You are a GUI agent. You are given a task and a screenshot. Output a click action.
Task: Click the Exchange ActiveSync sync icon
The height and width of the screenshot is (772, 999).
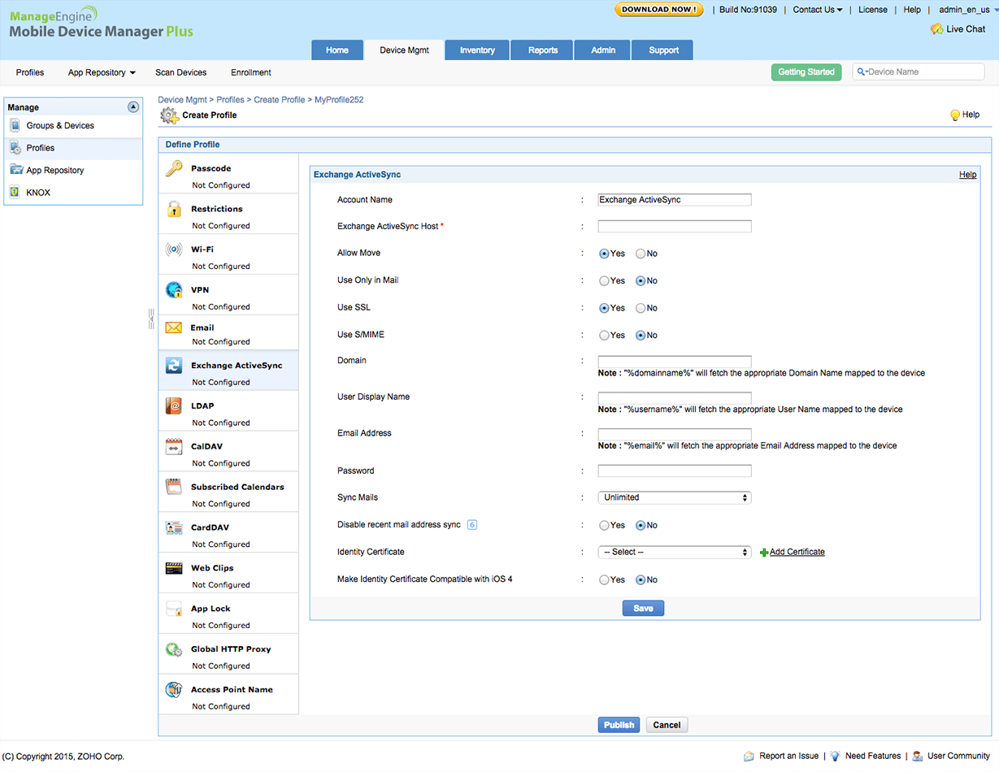click(x=174, y=366)
